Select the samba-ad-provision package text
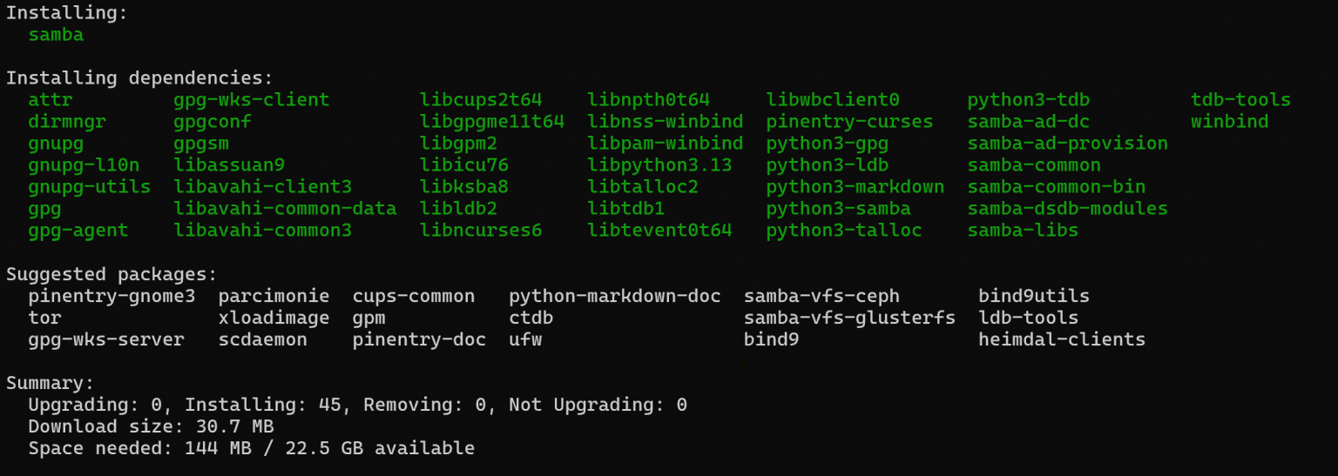1338x476 pixels. click(1067, 144)
